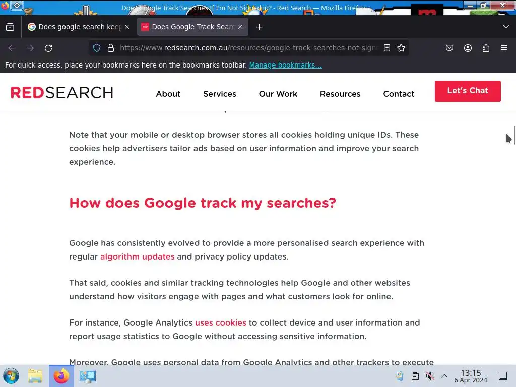Click the window pin icon in title bar

[x=17, y=5]
